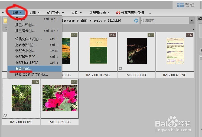202x137 pixels.
Task: Open the quick search dropdown arrow
Action: [x=192, y=21]
